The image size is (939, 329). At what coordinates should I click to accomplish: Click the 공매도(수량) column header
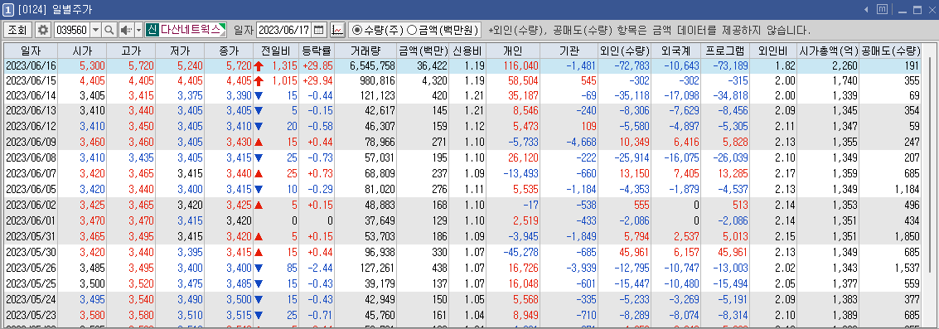(x=891, y=51)
